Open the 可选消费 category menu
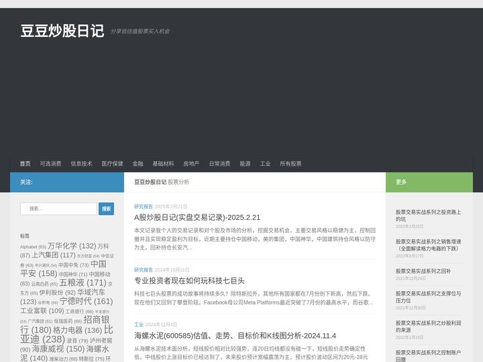This screenshot has height=362, width=483. 50,164
